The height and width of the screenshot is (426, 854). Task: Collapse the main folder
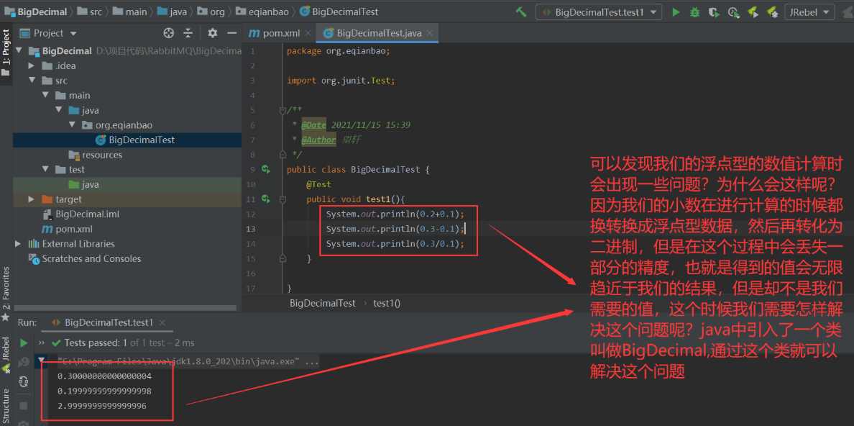coord(46,96)
